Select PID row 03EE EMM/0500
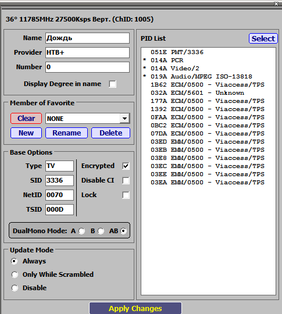The width and height of the screenshot is (282, 314). (x=208, y=174)
